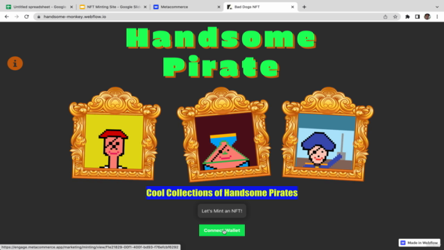Click Cool Collections of Handsome Pirates text
This screenshot has height=250, width=444.
click(222, 193)
